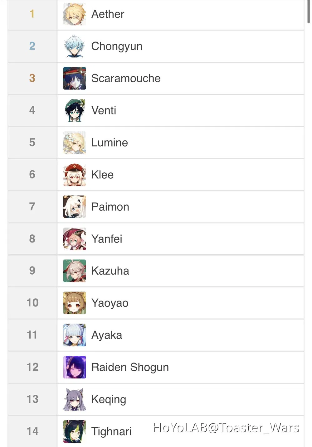
Task: Click the rank 12 number cell
Action: [32, 367]
